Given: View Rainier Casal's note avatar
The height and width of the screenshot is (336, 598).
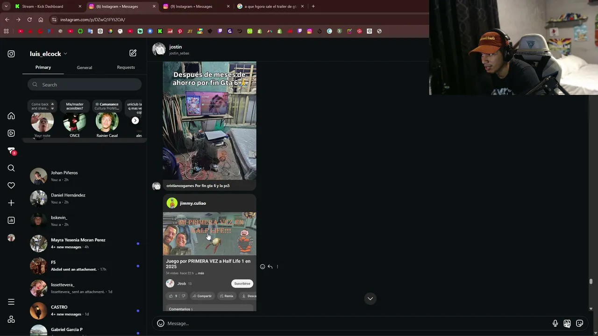Looking at the screenshot, I should click(107, 122).
